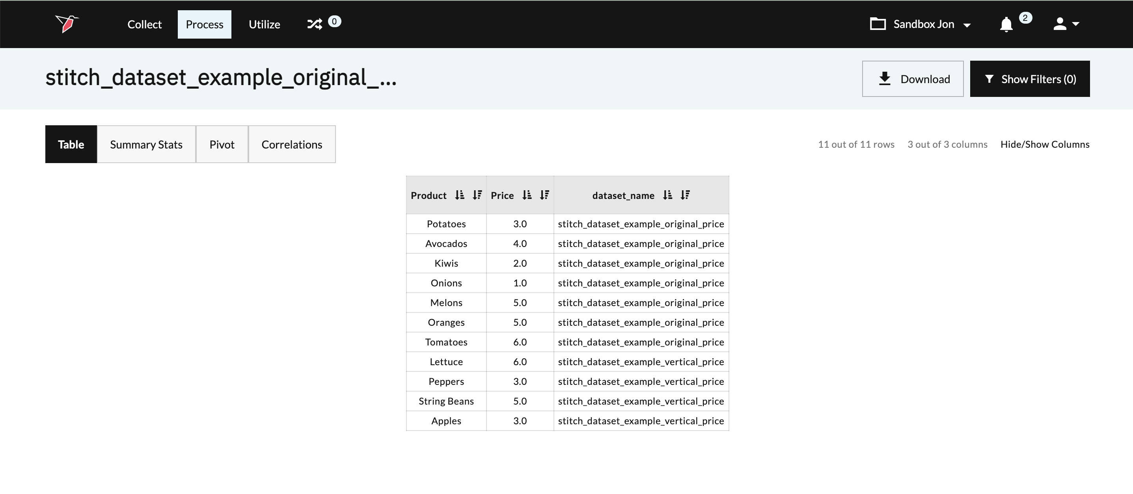Click the Potatoes product cell

coord(446,224)
